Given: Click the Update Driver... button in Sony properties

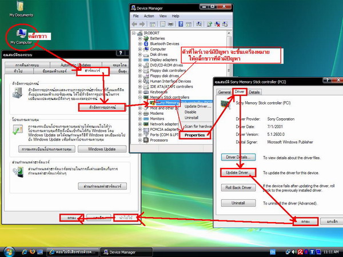Looking at the screenshot, I should pos(238,172).
